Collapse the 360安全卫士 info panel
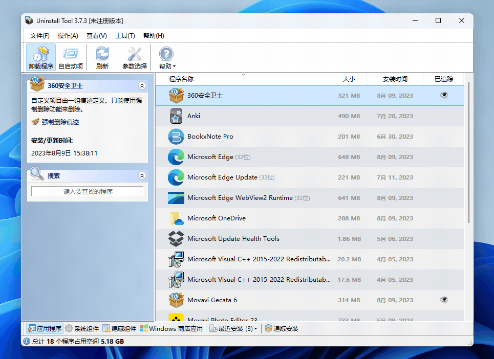The image size is (494, 359). [142, 85]
